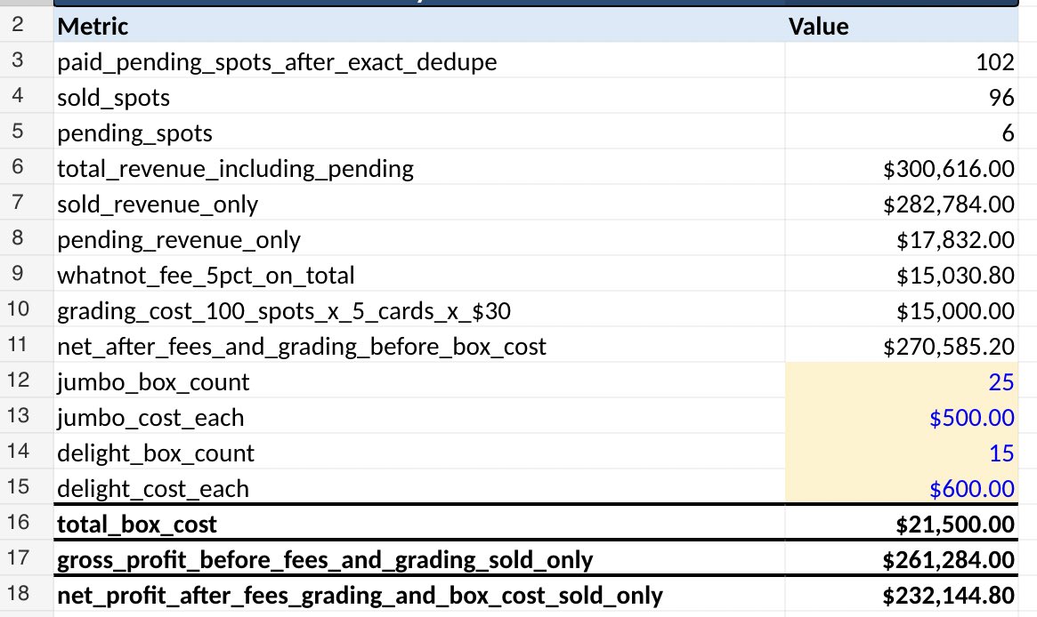This screenshot has height=617, width=1037.
Task: Select value $261,284.00
Action: coord(902,559)
